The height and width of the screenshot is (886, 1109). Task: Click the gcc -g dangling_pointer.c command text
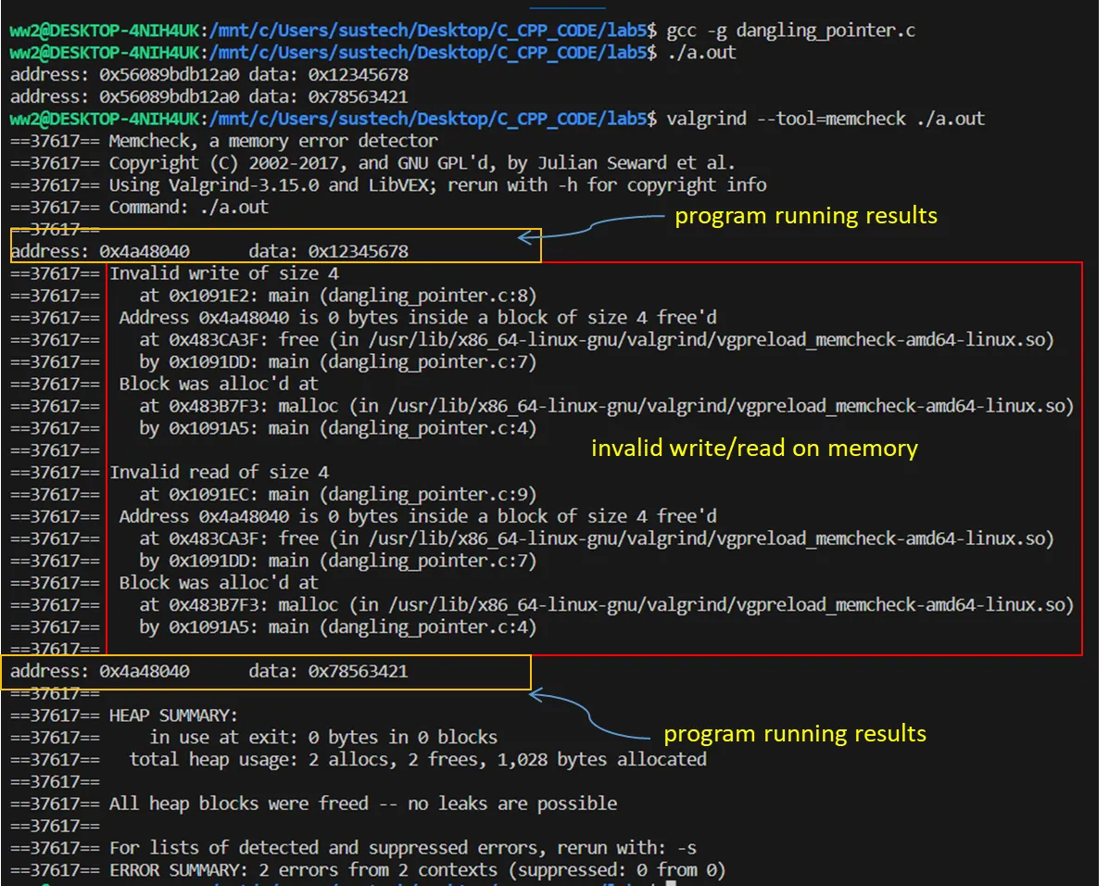(790, 31)
